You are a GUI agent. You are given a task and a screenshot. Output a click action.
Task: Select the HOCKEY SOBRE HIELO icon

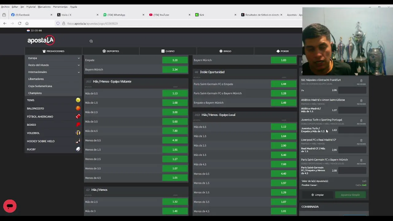pyautogui.click(x=78, y=141)
